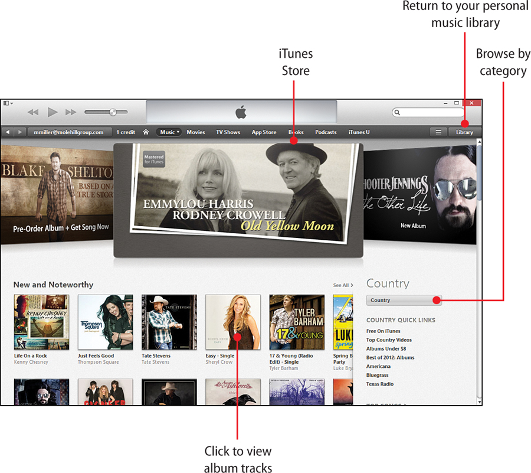
Task: Open the Bluegrass quick link
Action: tap(377, 375)
